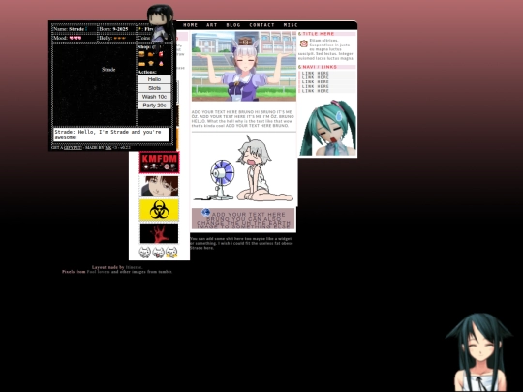Click the middle cat pixel icon

159,252
